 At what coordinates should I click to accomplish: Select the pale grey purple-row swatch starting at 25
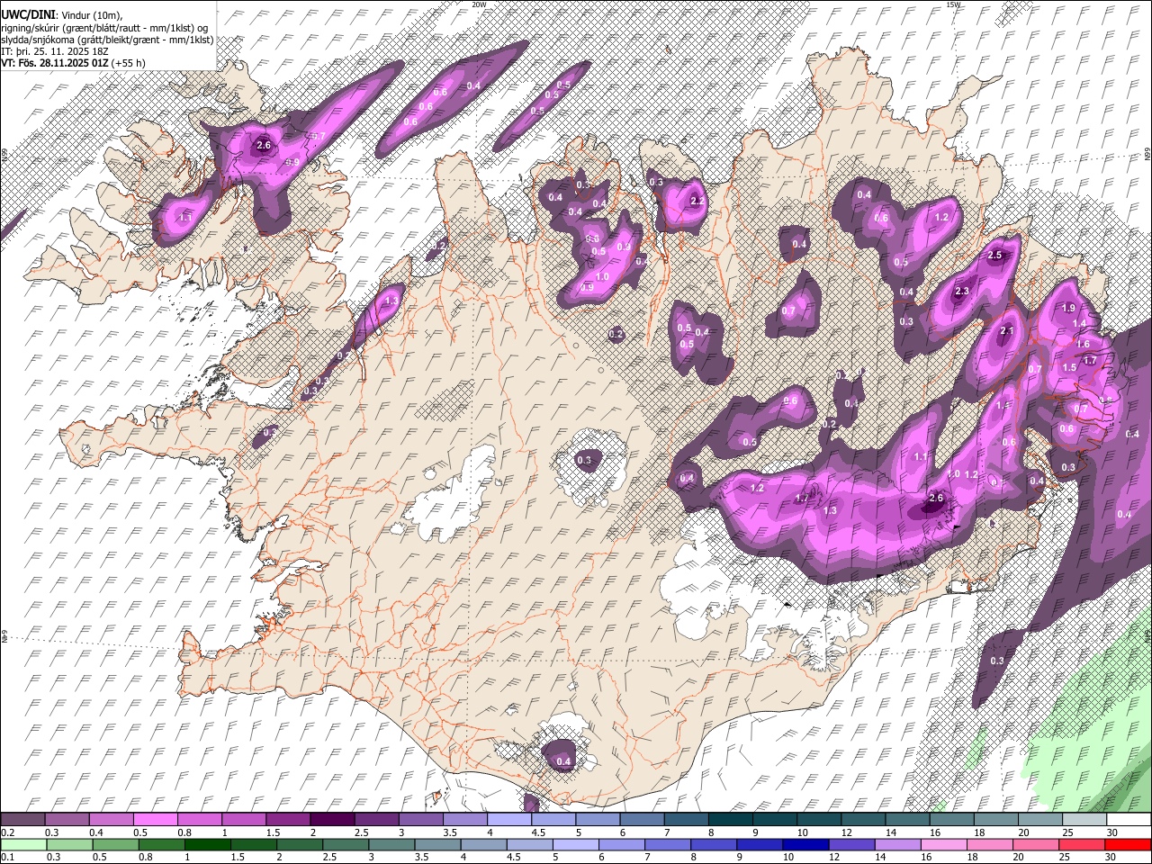point(1084,820)
